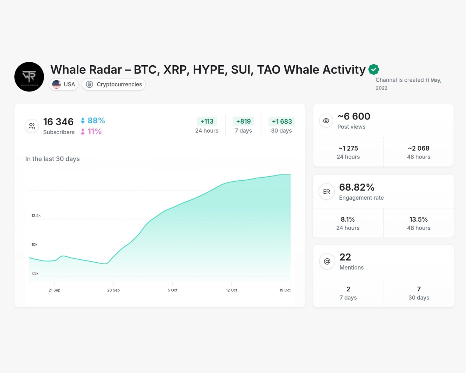The width and height of the screenshot is (466, 373).
Task: Click the US flag icon
Action: tap(57, 84)
